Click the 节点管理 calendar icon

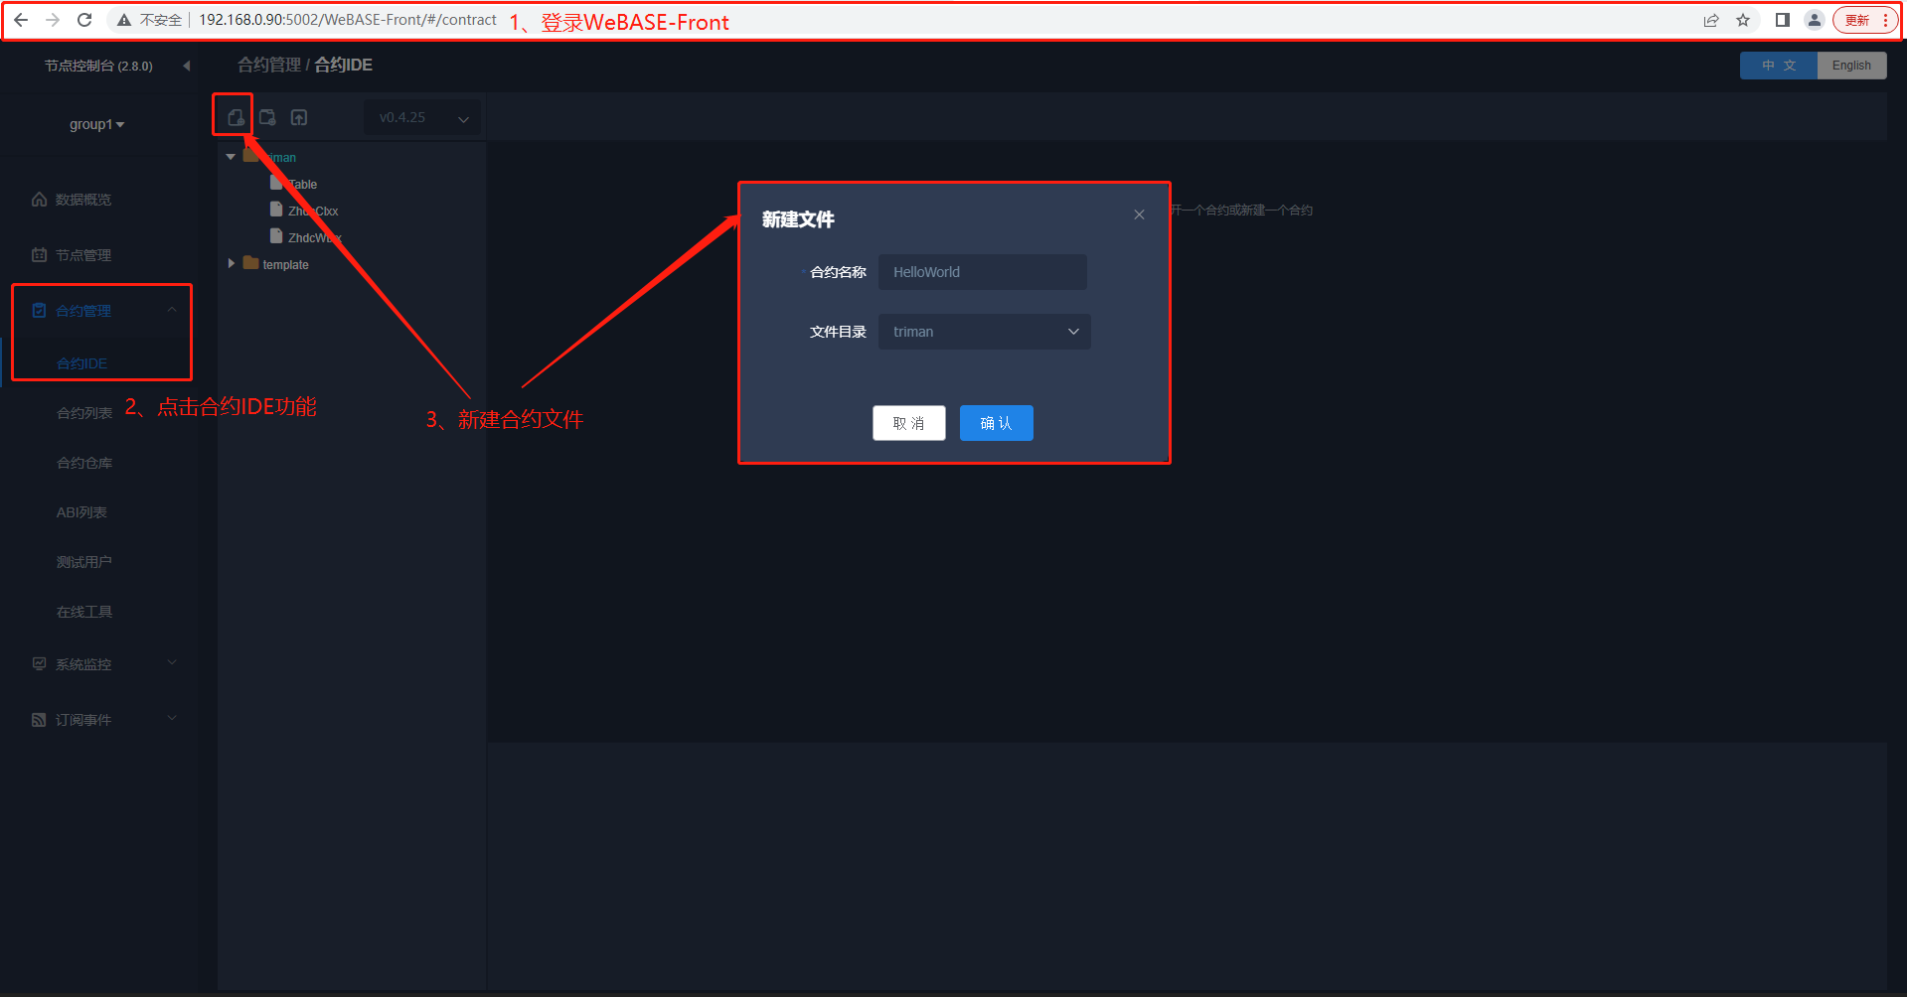39,254
